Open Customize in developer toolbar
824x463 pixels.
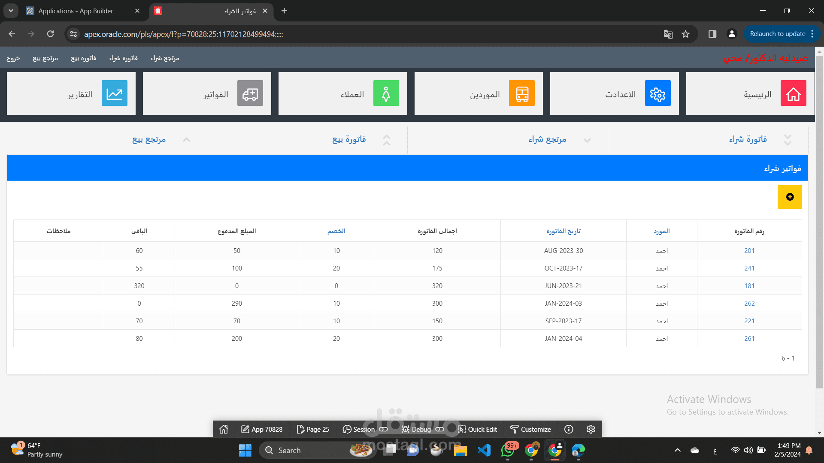point(530,429)
